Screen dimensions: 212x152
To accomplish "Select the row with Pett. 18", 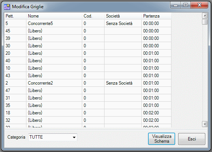I will point(88,113).
